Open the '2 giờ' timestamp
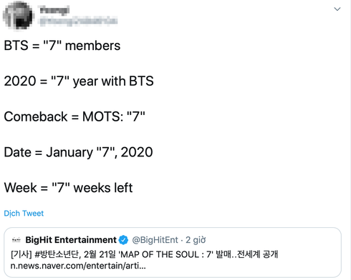The image size is (351, 280). click(196, 240)
